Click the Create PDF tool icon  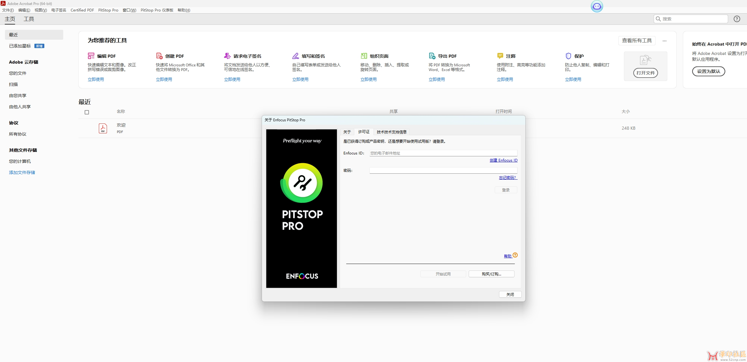pos(159,56)
